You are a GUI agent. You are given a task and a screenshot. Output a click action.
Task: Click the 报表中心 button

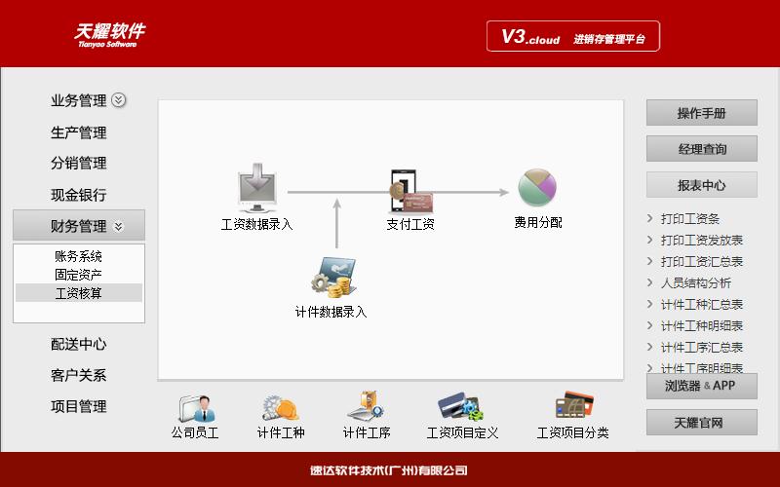pyautogui.click(x=701, y=185)
